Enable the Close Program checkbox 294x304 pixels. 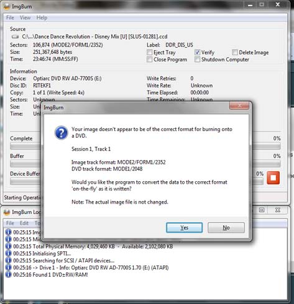[x=149, y=60]
